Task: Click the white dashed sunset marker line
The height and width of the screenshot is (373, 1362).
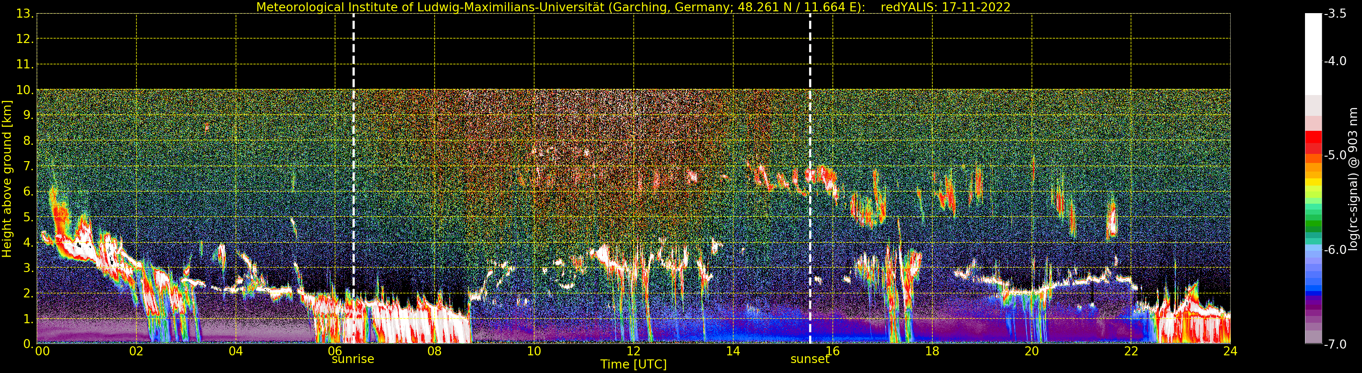Action: [810, 179]
